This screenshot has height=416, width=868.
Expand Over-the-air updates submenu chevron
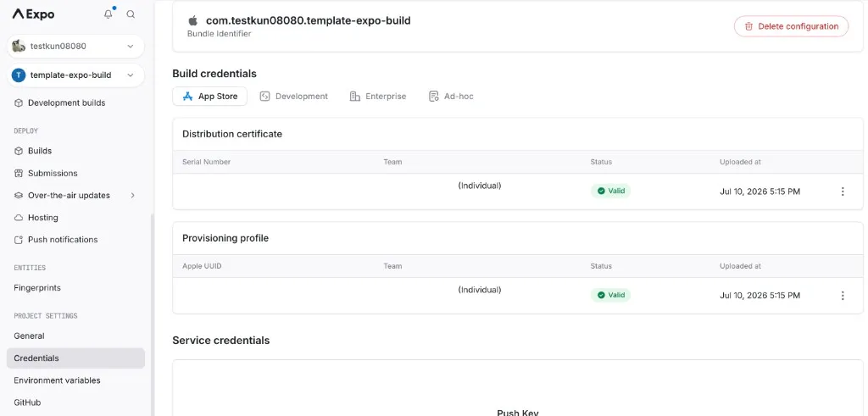133,195
